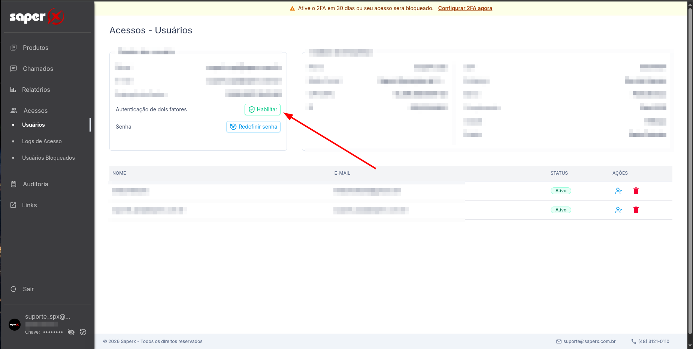
Task: Open Usuários Bloqueados submenu item
Action: tap(48, 158)
